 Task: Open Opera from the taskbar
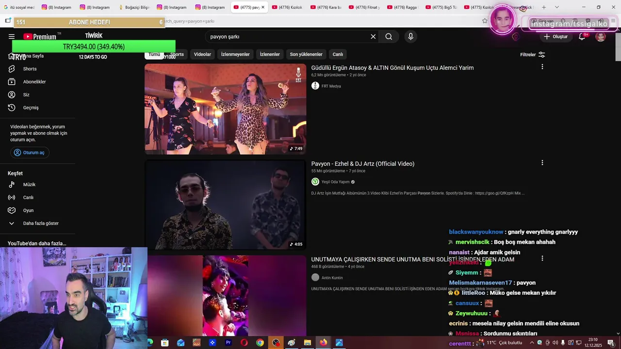(244, 343)
